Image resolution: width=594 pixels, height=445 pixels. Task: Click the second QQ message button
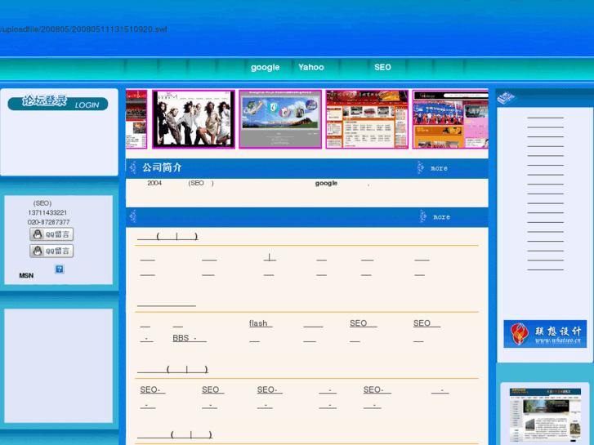(51, 251)
